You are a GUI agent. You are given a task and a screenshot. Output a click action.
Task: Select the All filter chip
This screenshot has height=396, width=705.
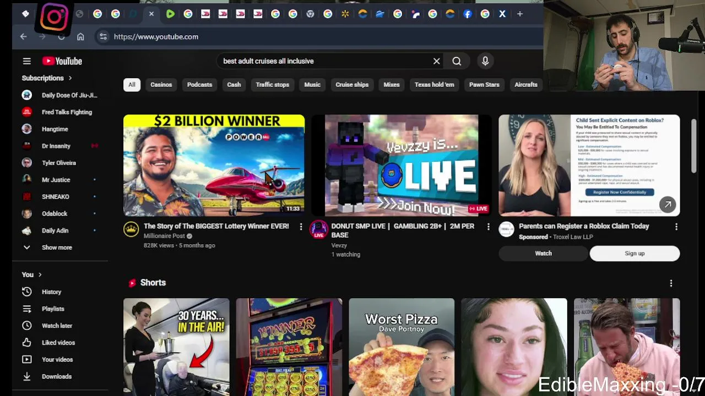(x=132, y=85)
